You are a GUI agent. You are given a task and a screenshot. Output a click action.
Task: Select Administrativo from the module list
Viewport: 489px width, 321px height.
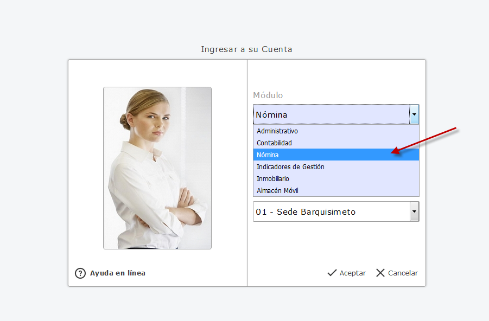click(277, 131)
